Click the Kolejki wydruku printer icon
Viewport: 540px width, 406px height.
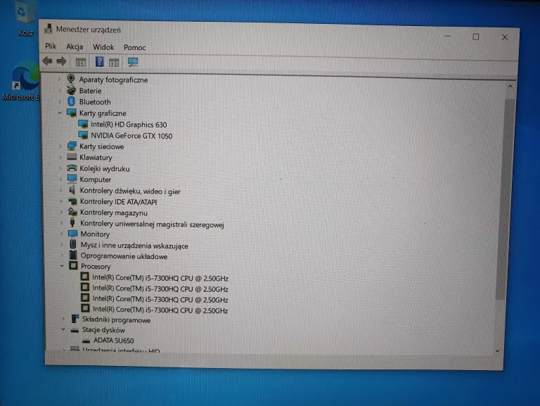click(x=72, y=168)
